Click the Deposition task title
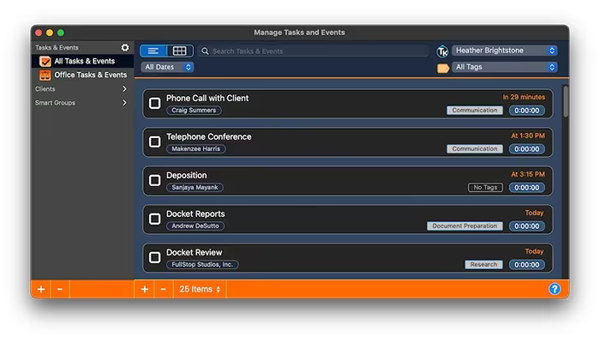 pyautogui.click(x=186, y=175)
